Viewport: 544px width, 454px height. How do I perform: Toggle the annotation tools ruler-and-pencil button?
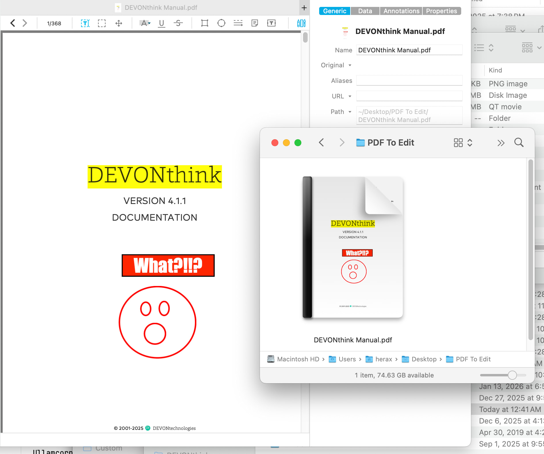point(301,23)
